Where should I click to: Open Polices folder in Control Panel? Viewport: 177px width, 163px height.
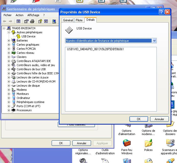tap(148, 145)
